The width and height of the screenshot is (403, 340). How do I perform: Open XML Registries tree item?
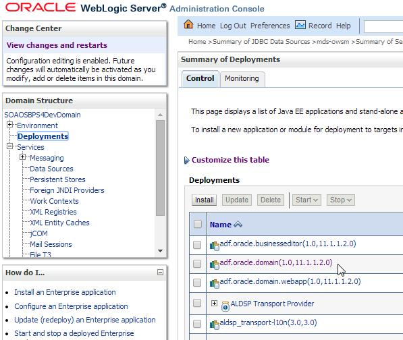pos(53,212)
